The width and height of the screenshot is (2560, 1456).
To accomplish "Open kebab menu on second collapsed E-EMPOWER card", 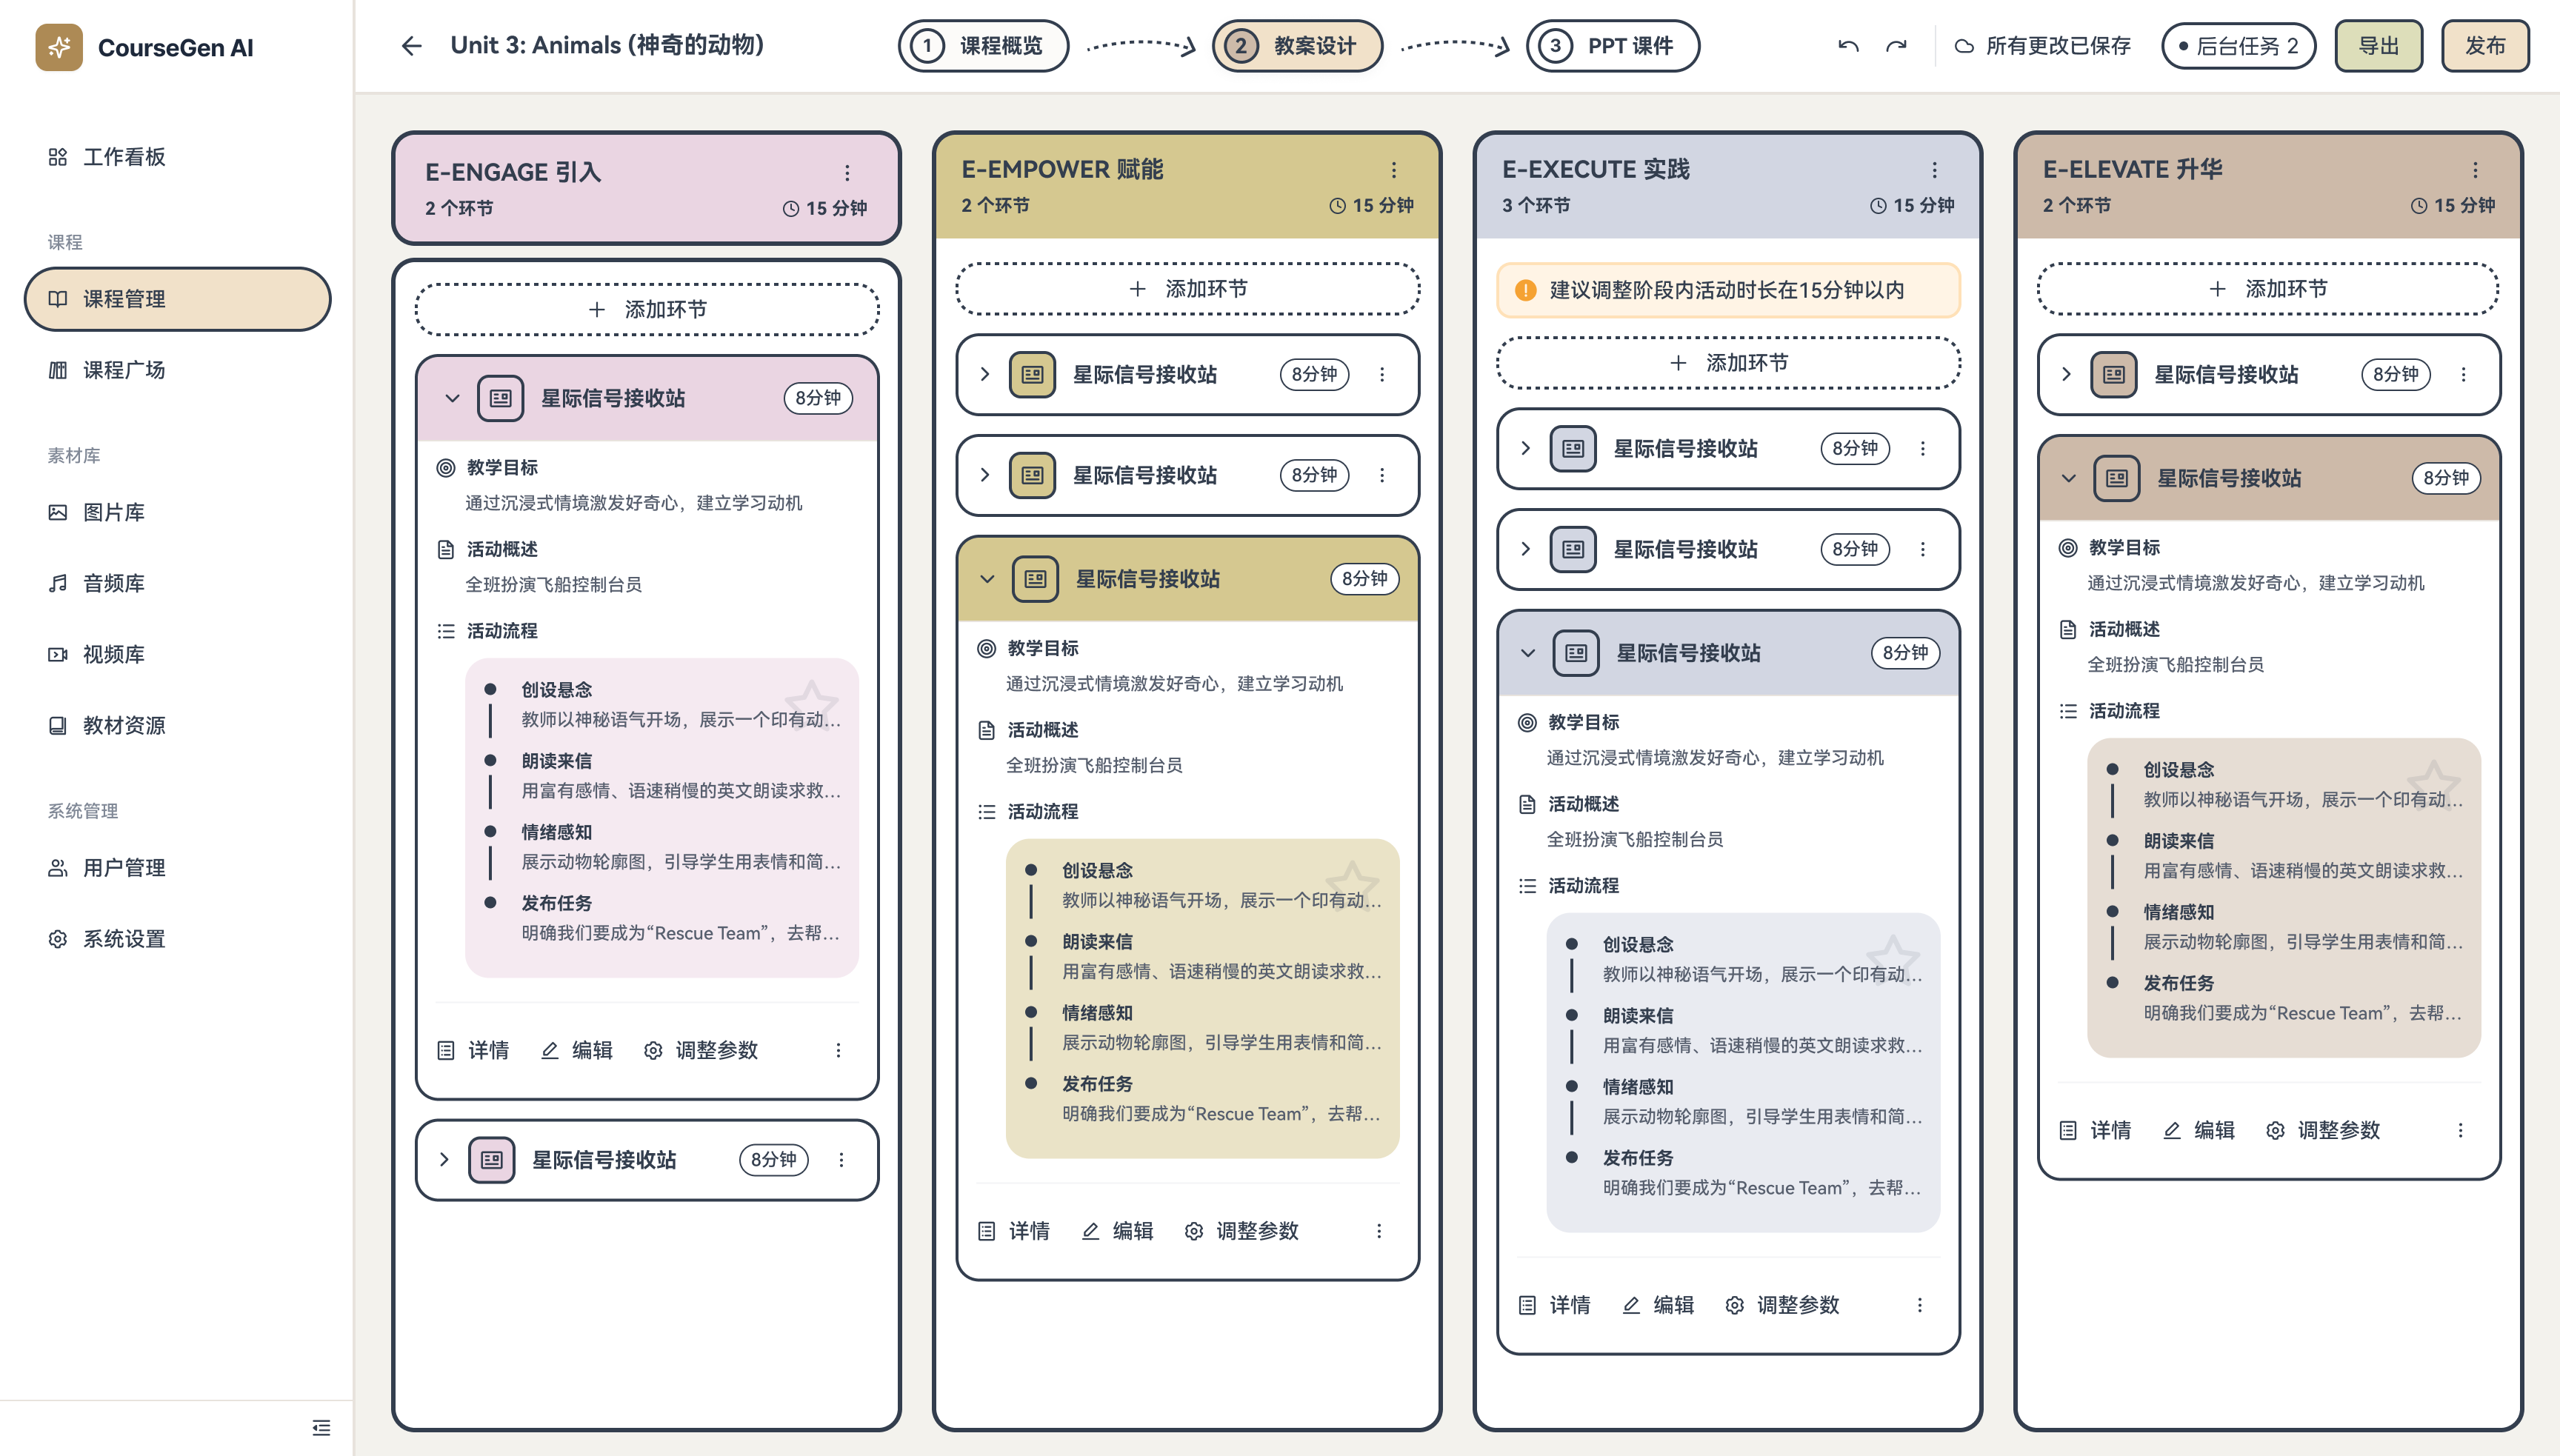I will coord(1382,475).
